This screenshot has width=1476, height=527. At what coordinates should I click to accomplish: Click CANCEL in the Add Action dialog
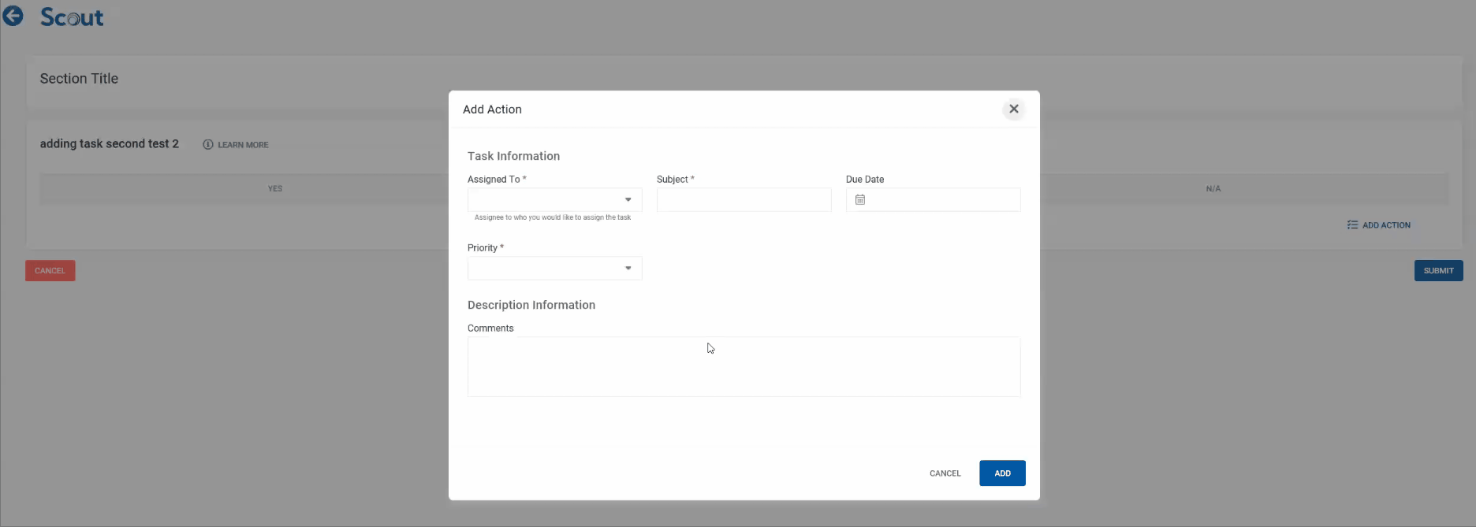click(x=945, y=473)
